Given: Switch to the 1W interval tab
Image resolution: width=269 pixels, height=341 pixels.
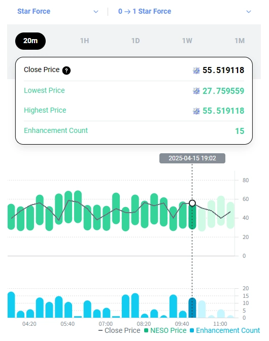Looking at the screenshot, I should click(x=187, y=41).
